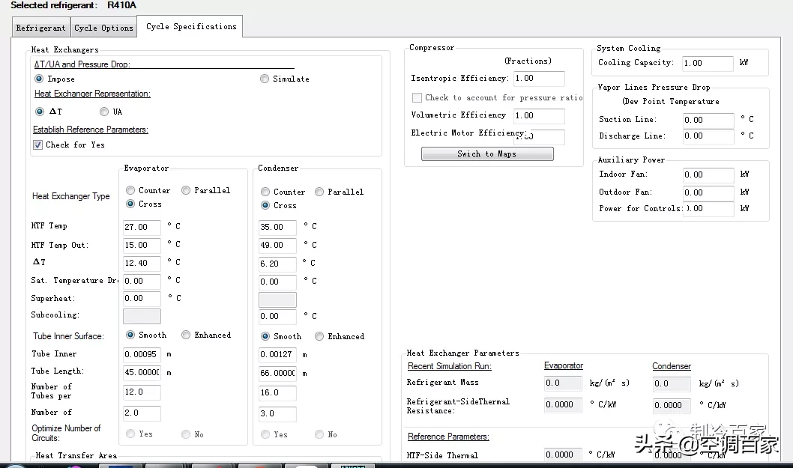Choose Enhanced tube surface for evaporator
The width and height of the screenshot is (793, 468).
point(186,335)
